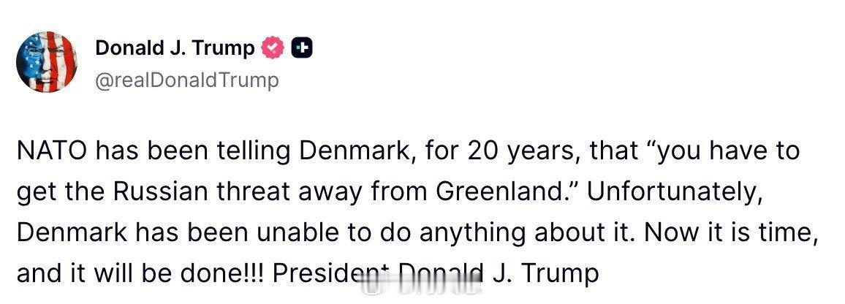Click "Denmark," in the first line
The image size is (845, 304).
pos(357,151)
